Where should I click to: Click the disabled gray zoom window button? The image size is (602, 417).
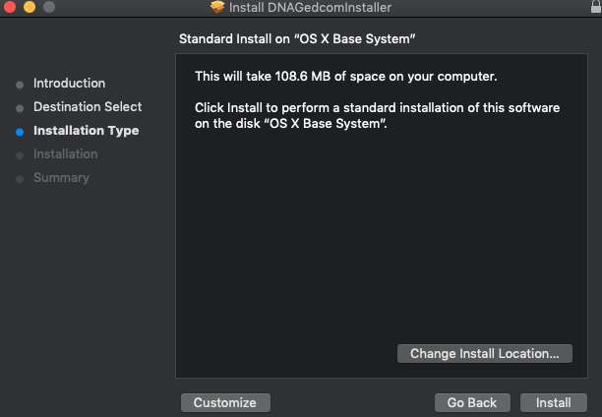[48, 7]
